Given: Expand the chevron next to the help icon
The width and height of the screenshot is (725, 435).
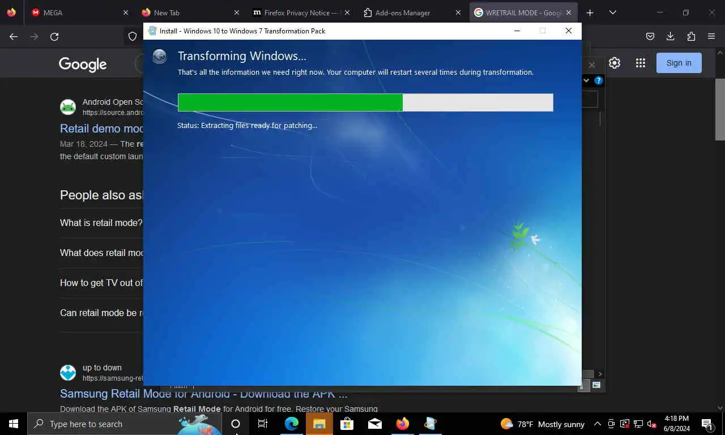Looking at the screenshot, I should pyautogui.click(x=586, y=80).
